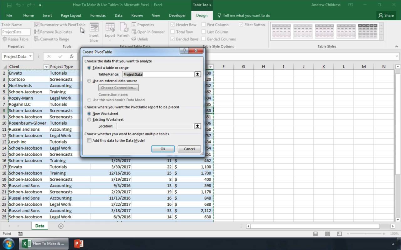The image size is (401, 250).
Task: Click Convert to Range tool
Action: point(52,39)
